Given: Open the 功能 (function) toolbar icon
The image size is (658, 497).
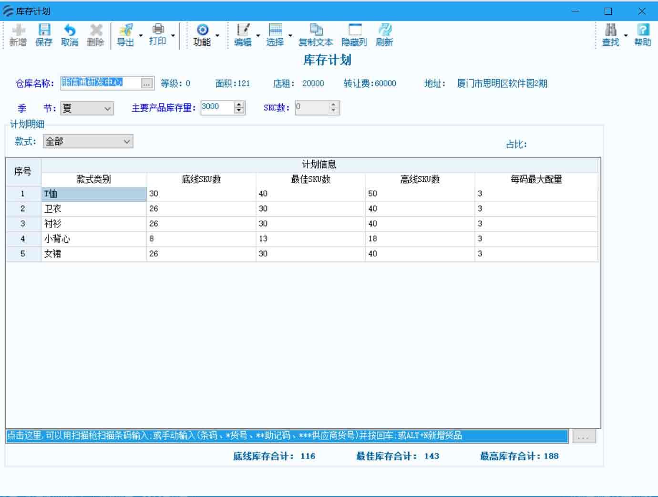Looking at the screenshot, I should (202, 35).
